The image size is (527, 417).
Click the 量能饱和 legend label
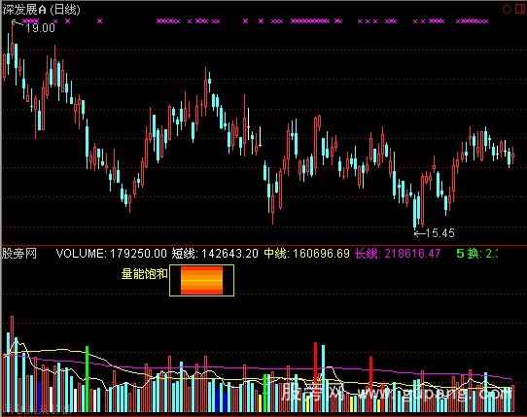coord(145,274)
